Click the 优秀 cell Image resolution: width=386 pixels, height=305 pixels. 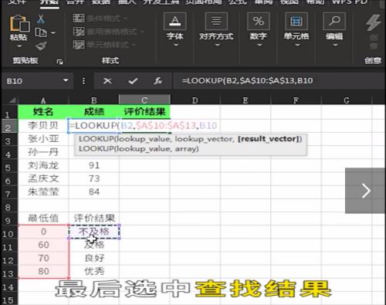[94, 271]
